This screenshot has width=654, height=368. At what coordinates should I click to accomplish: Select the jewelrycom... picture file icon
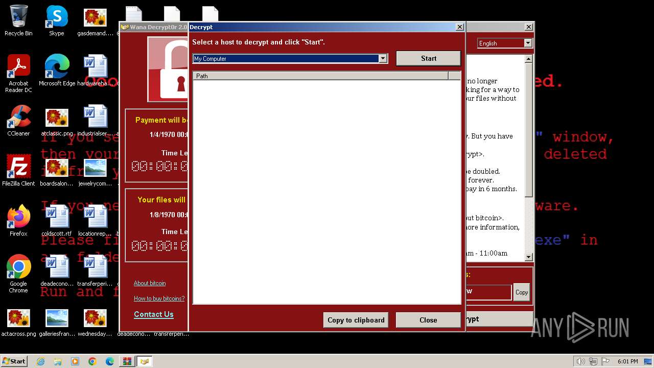[x=95, y=171]
